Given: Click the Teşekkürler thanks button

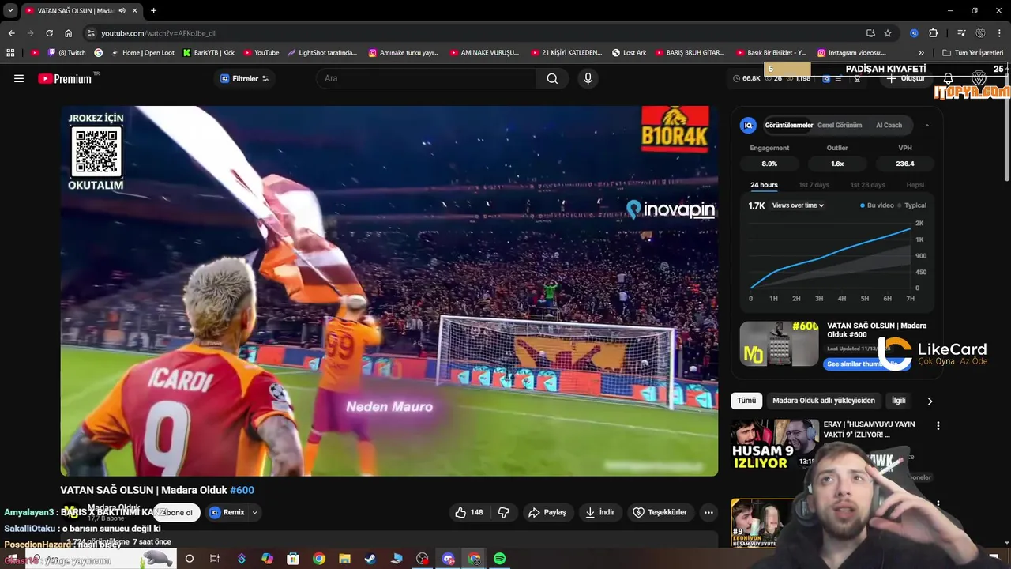Looking at the screenshot, I should pyautogui.click(x=660, y=512).
